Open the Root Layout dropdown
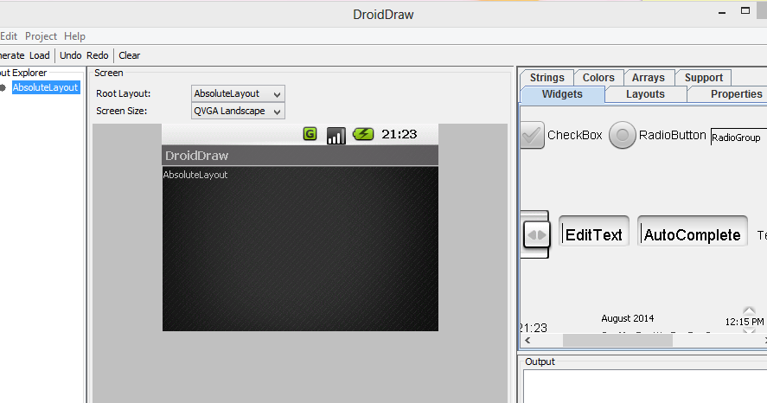The image size is (767, 403). [x=238, y=93]
